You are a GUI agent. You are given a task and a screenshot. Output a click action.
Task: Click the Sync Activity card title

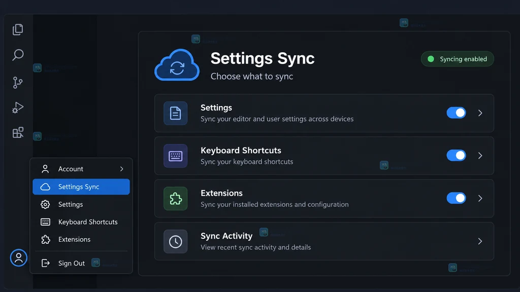(x=226, y=236)
